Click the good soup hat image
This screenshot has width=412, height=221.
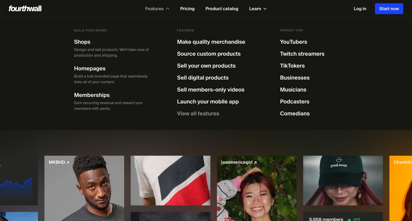coord(343,180)
